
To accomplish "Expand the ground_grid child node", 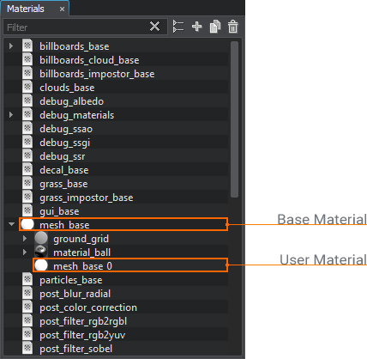I will point(25,239).
